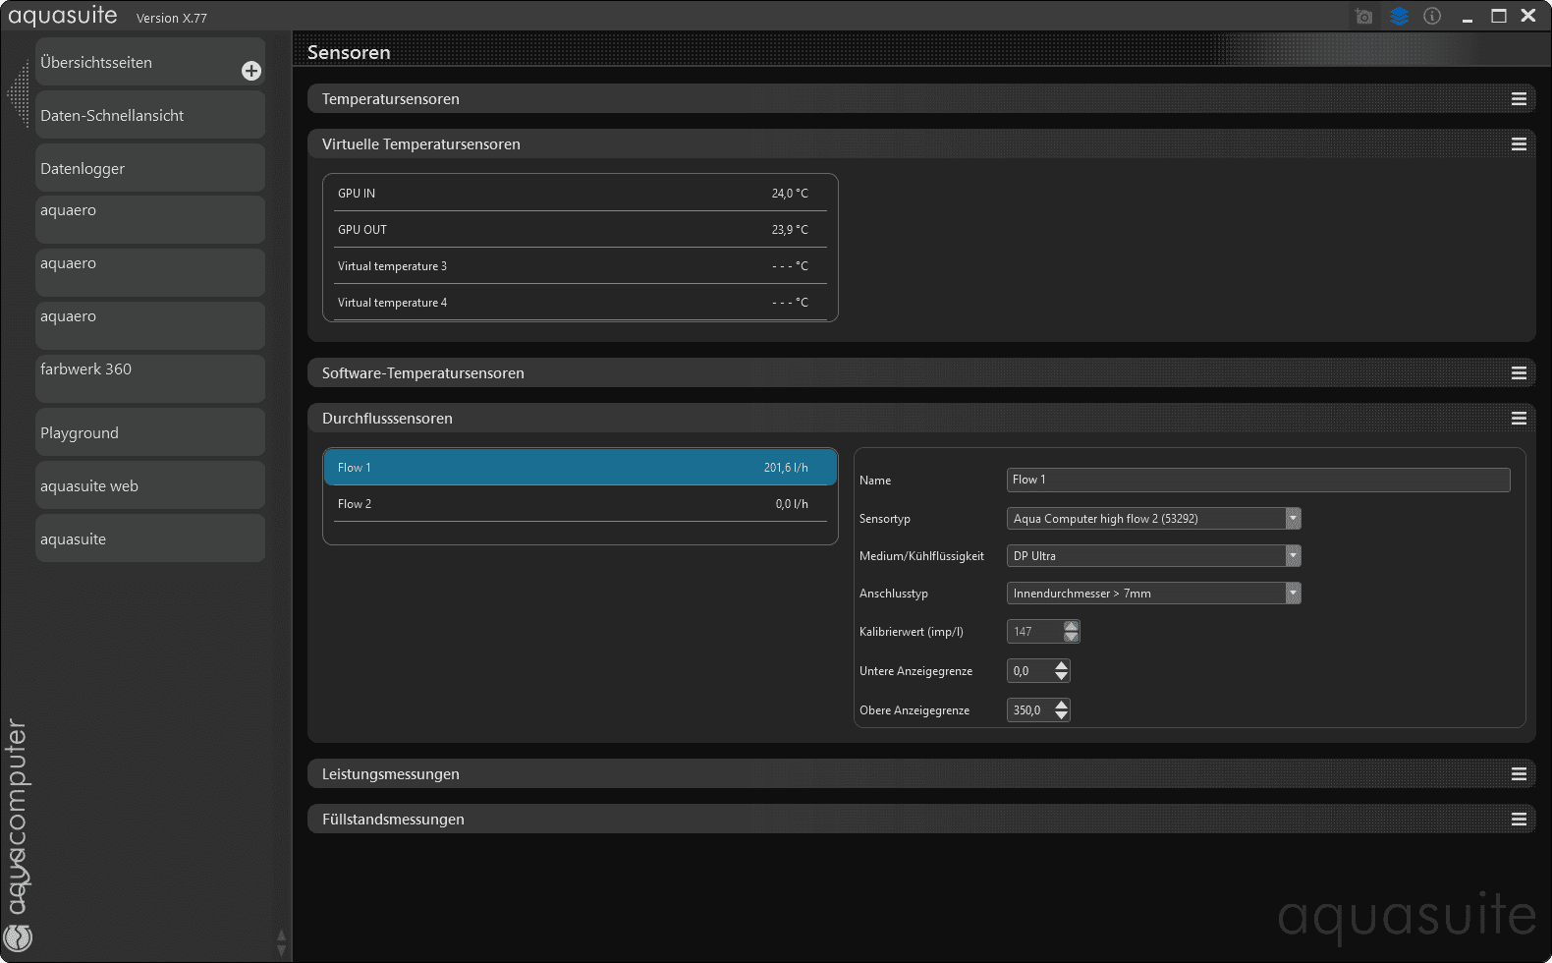Expand the Leistungsmessungen section
Viewport: 1552px width, 963px height.
pos(921,774)
